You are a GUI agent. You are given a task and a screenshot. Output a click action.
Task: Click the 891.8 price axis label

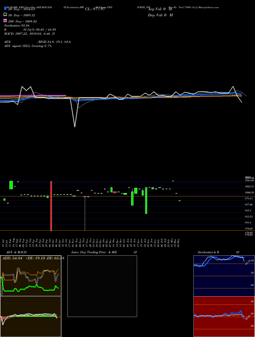click(248, 223)
